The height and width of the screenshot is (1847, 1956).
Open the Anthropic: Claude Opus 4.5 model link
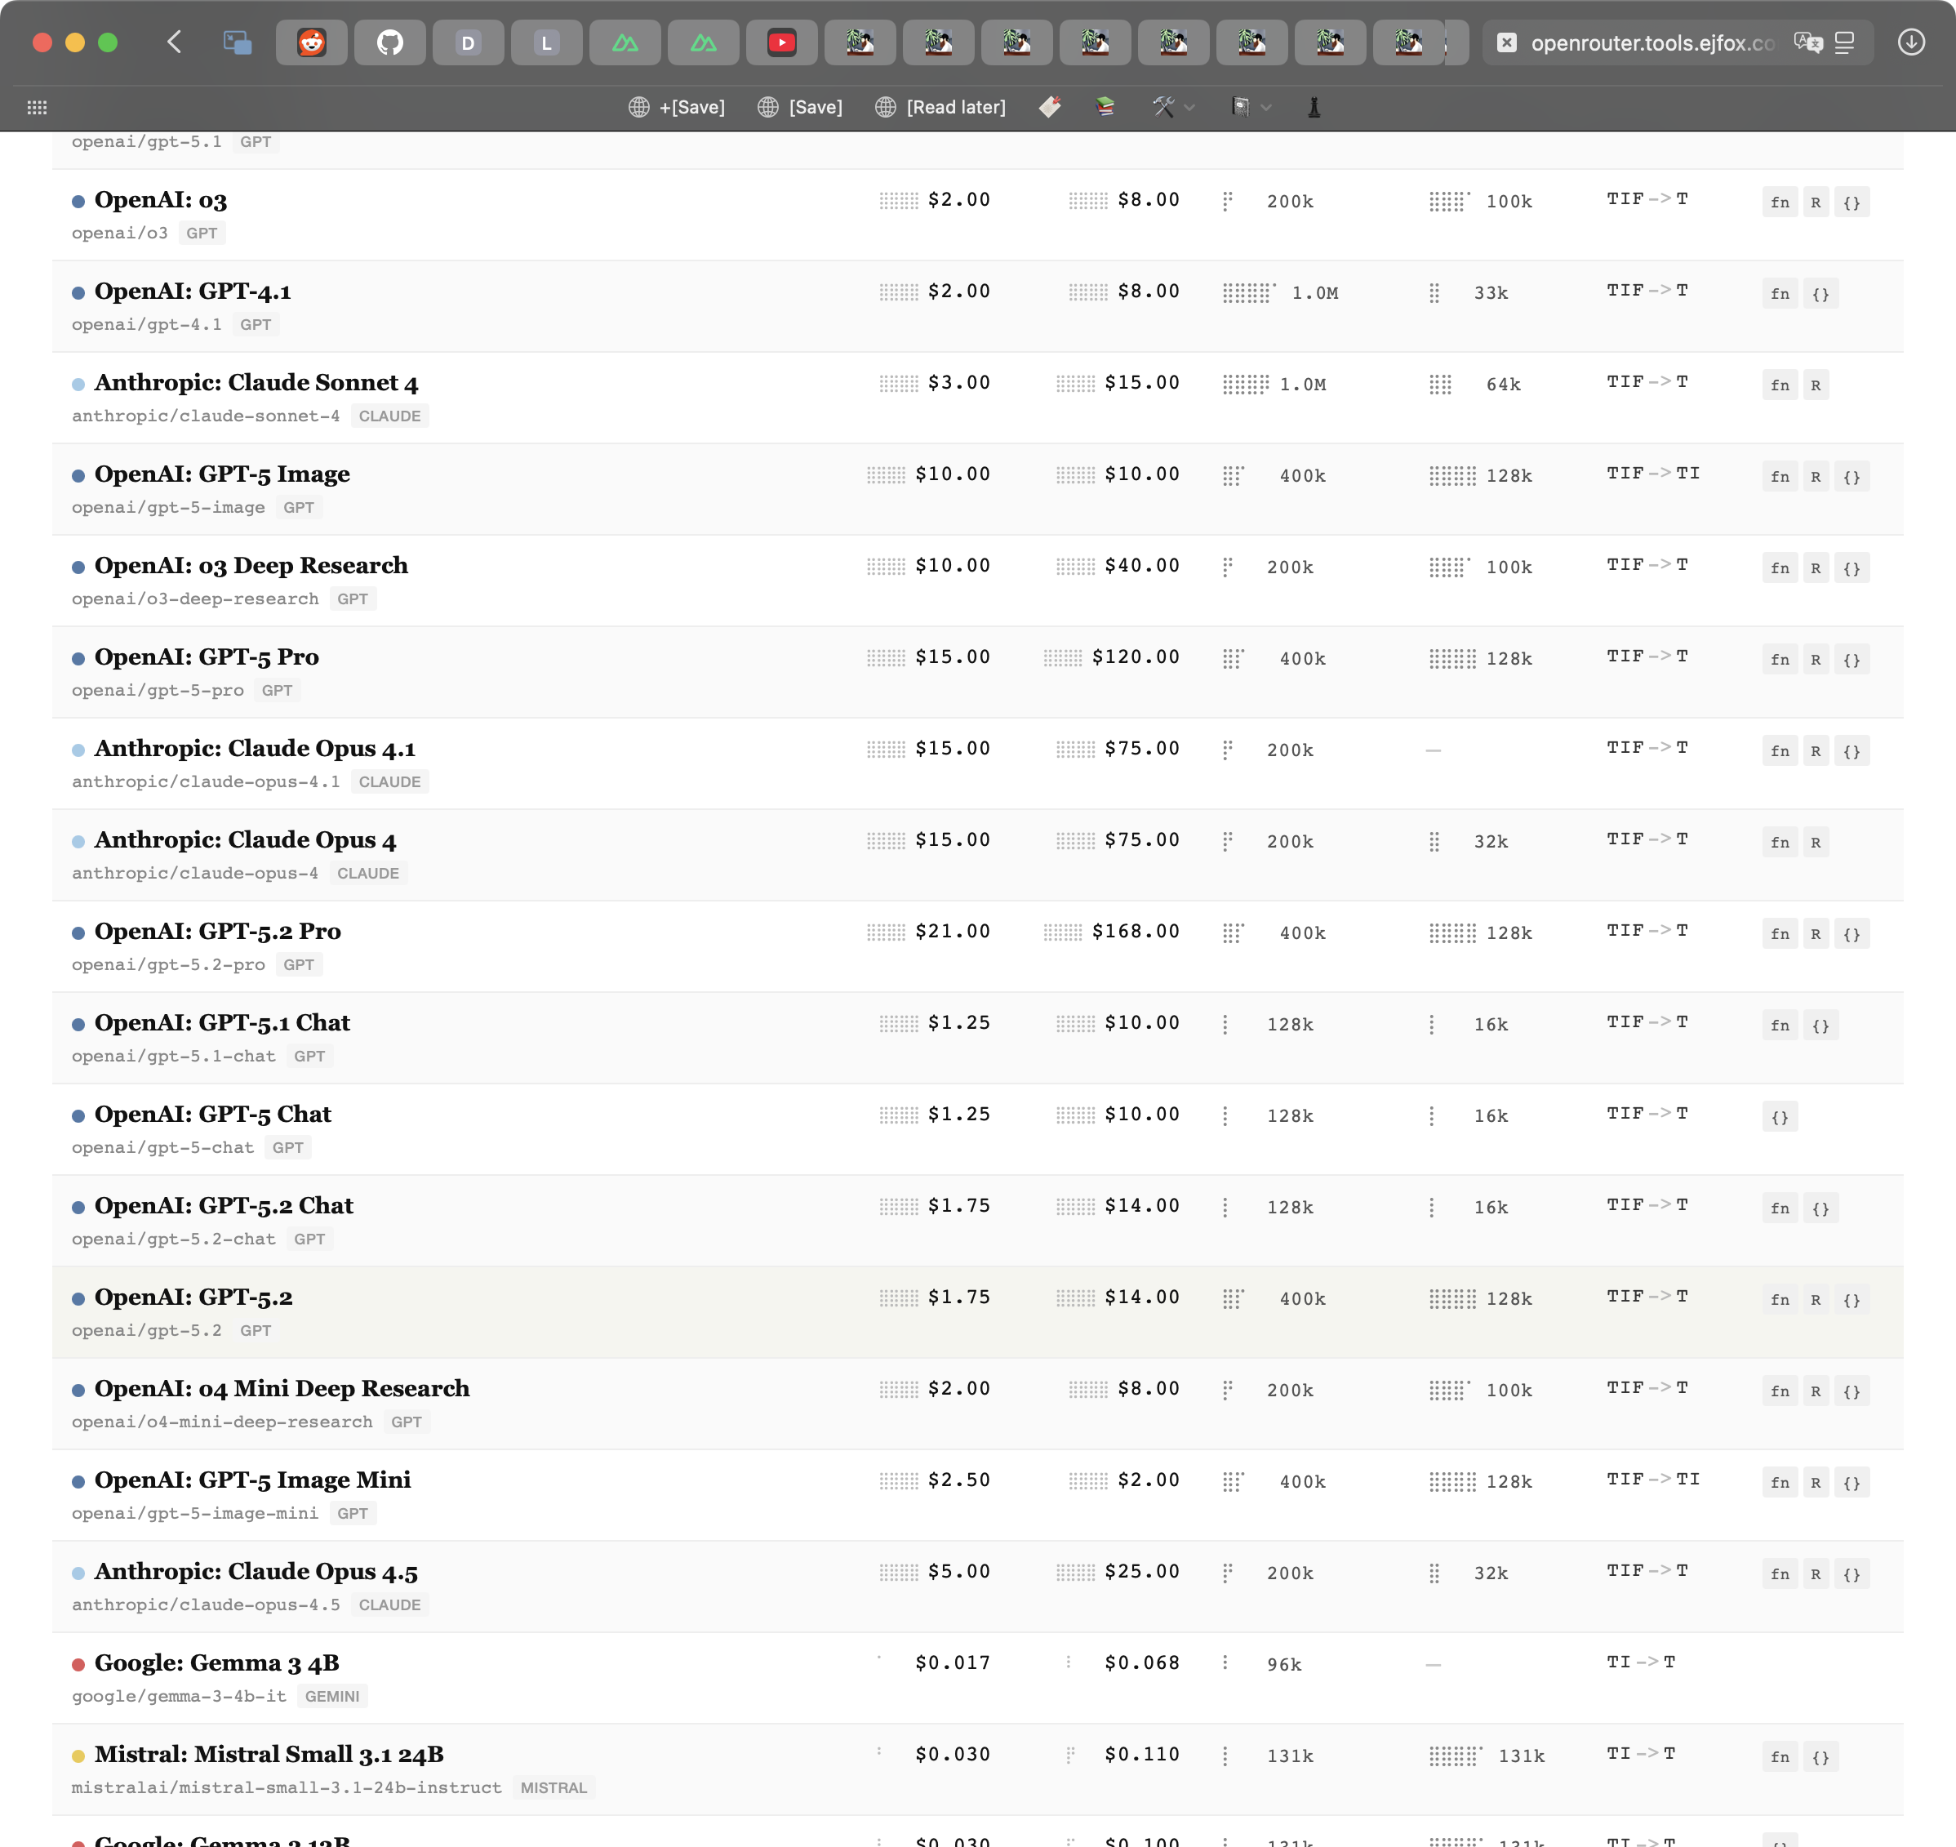pyautogui.click(x=256, y=1571)
